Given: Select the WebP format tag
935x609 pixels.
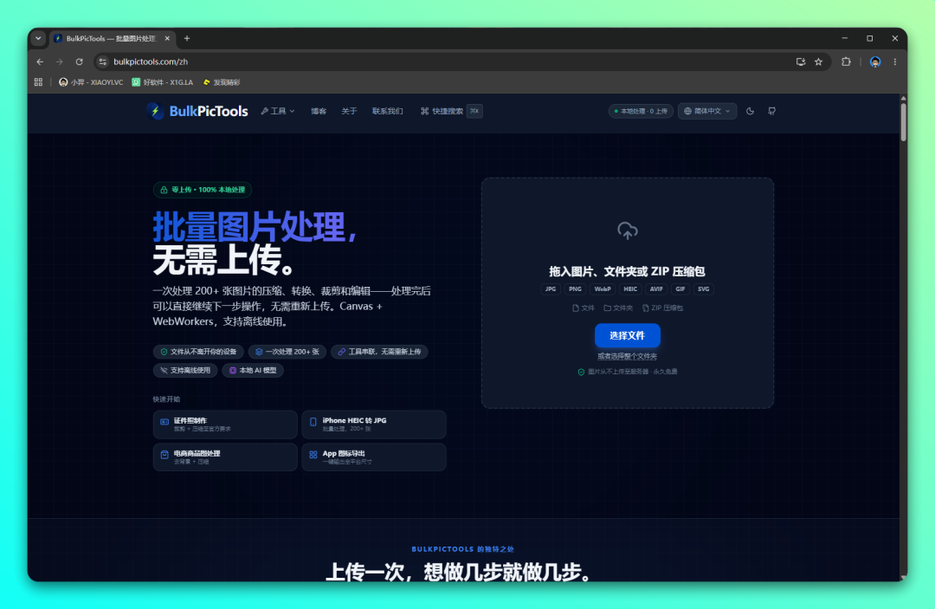Looking at the screenshot, I should [x=603, y=288].
